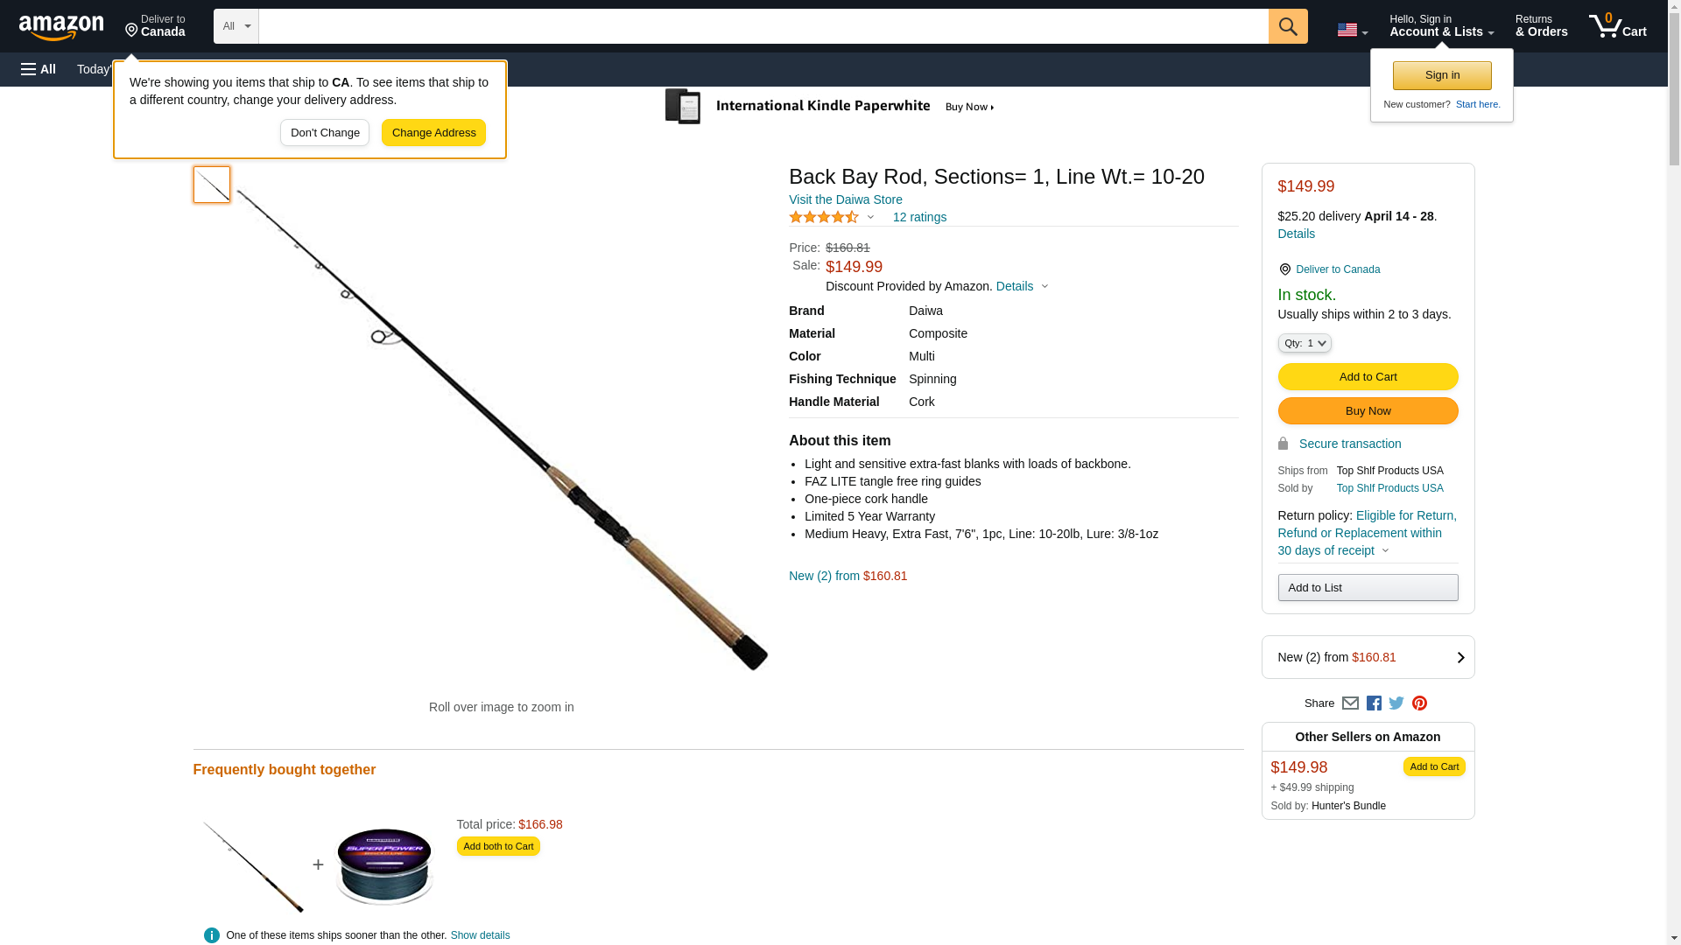The width and height of the screenshot is (1681, 945).
Task: Click the Buy Now button
Action: click(x=1368, y=410)
